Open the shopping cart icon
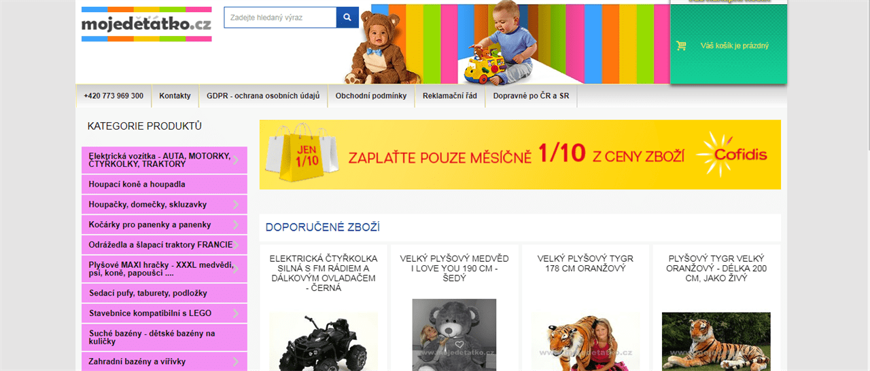 pyautogui.click(x=681, y=45)
